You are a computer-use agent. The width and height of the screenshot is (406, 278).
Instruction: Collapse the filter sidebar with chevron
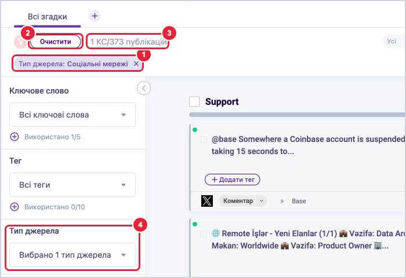click(144, 88)
